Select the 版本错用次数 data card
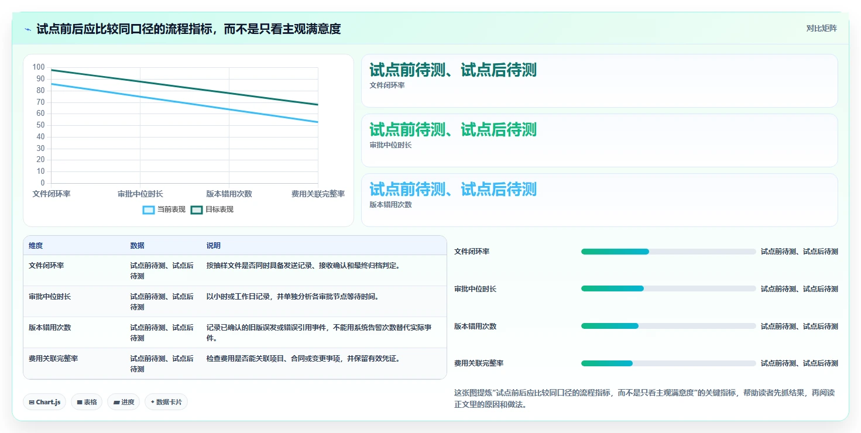Image resolution: width=861 pixels, height=433 pixels. tap(599, 200)
